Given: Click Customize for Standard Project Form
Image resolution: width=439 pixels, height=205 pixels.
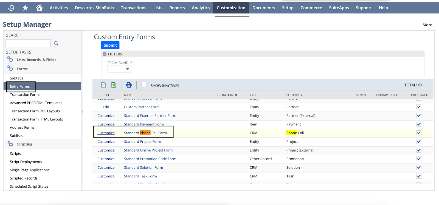Looking at the screenshot, I should coord(106,142).
